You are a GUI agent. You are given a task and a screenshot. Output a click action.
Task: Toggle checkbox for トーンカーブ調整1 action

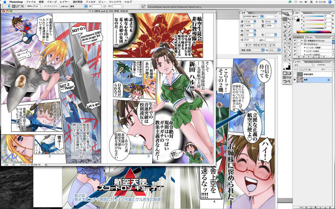point(295,47)
